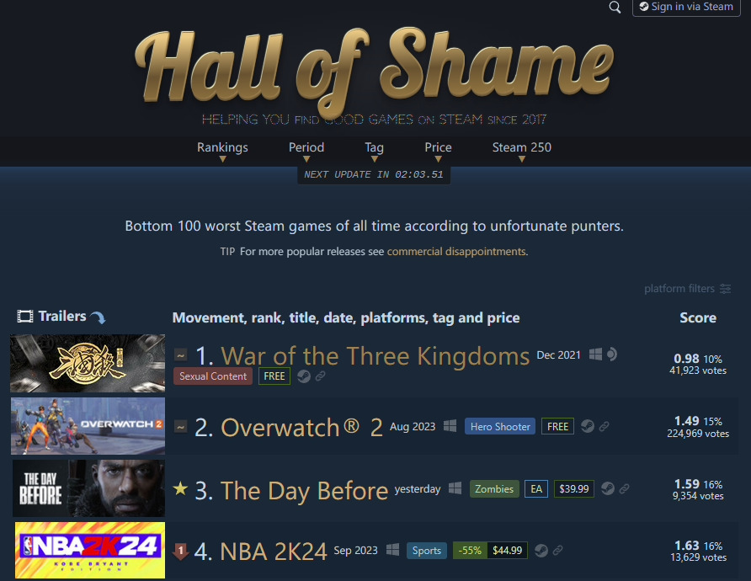Sign in via Steam button
Viewport: 751px width, 581px height.
pos(686,8)
